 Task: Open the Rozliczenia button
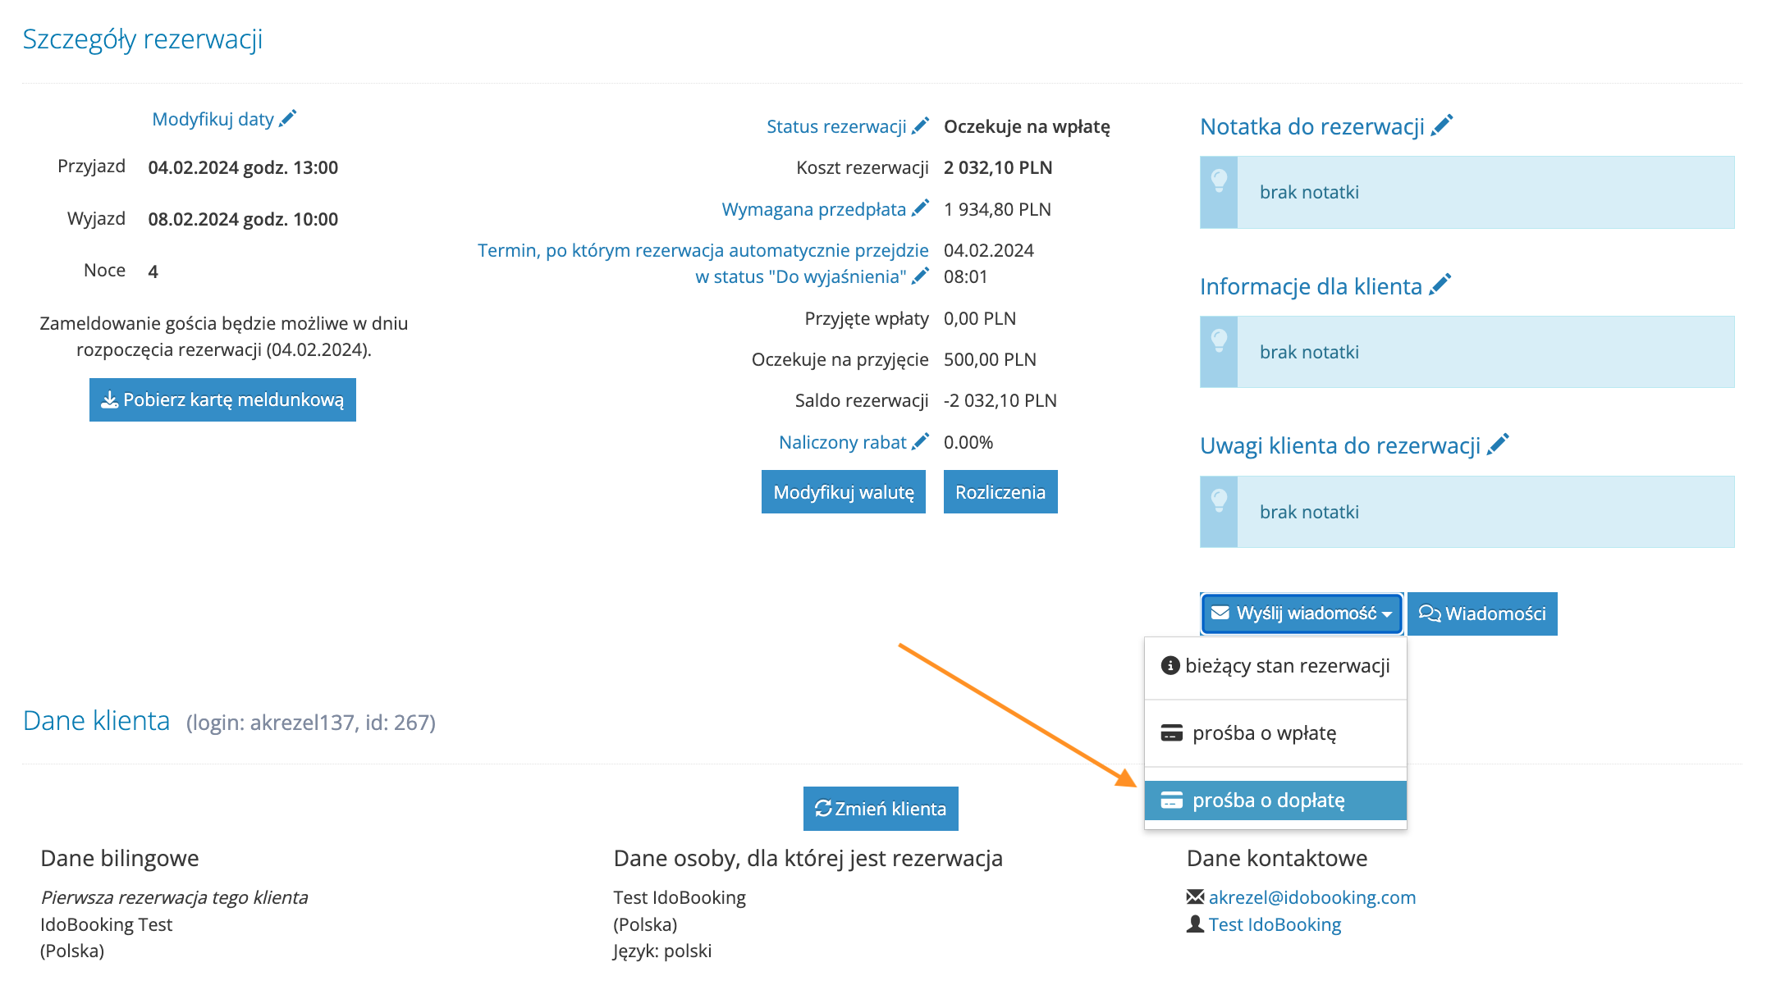pyautogui.click(x=1000, y=492)
